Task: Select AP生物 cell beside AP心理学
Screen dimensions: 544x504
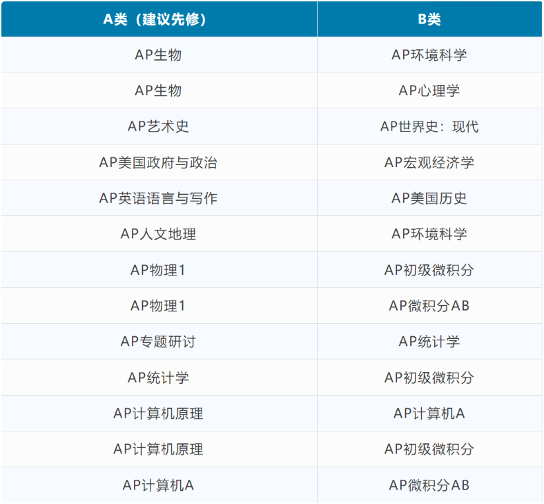Action: [159, 90]
